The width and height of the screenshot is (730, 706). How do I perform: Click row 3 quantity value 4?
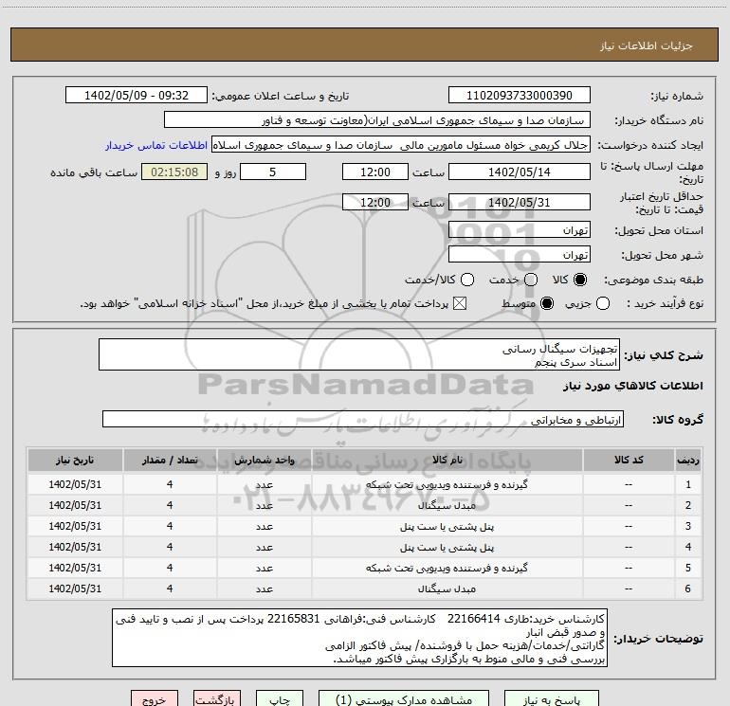pos(170,526)
